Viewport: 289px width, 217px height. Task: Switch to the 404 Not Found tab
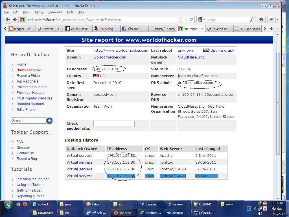click(x=248, y=29)
